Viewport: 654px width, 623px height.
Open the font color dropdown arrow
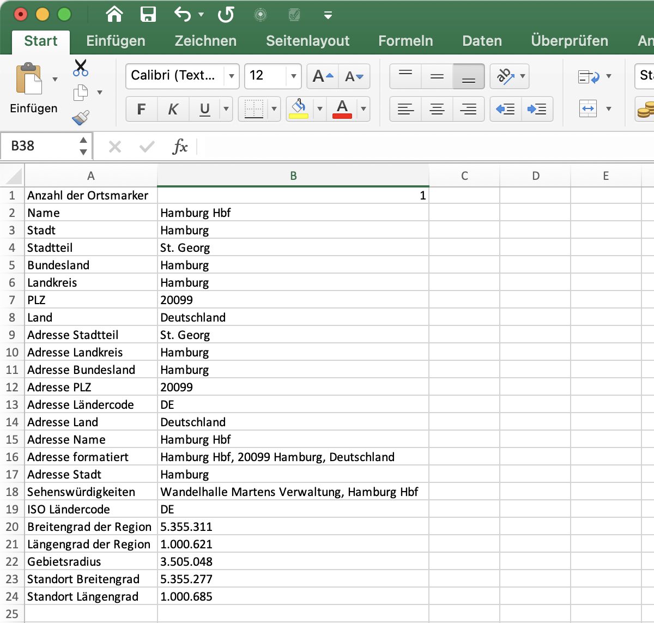click(x=364, y=109)
